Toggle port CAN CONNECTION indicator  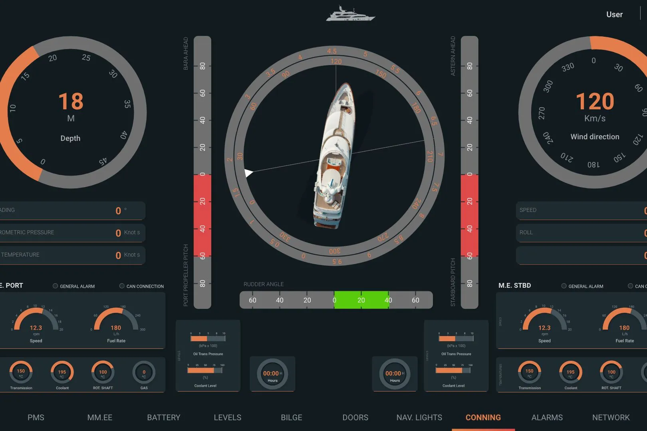122,286
